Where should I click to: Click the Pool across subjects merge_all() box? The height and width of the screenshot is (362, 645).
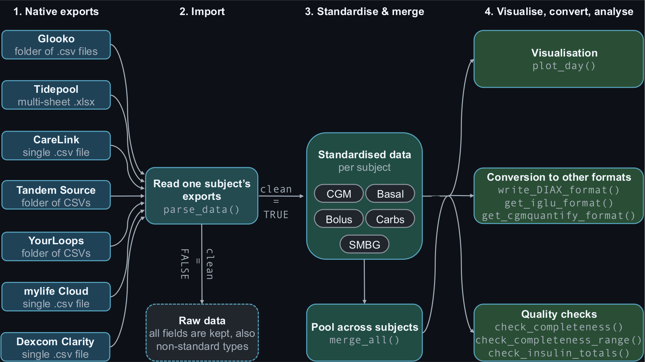click(x=364, y=333)
